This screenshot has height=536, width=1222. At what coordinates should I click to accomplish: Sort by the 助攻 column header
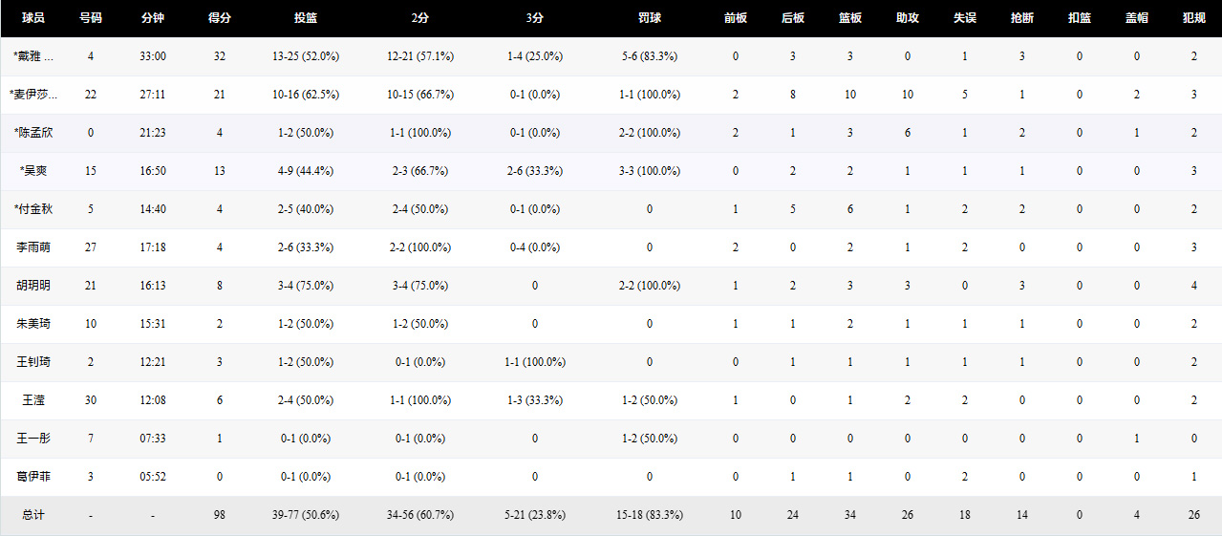908,18
